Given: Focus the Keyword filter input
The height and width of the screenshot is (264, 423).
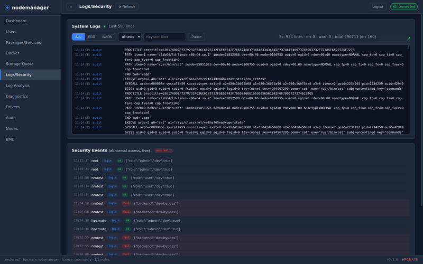Looking at the screenshot, I should [x=164, y=37].
